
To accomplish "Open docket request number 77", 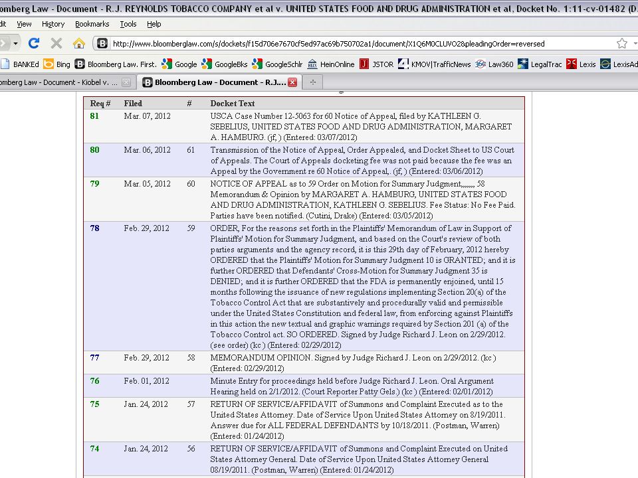I will click(x=94, y=357).
